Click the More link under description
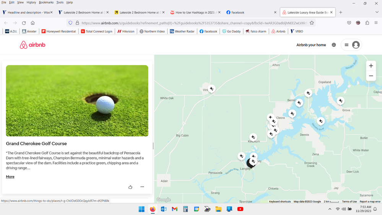The width and height of the screenshot is (382, 215). click(10, 177)
